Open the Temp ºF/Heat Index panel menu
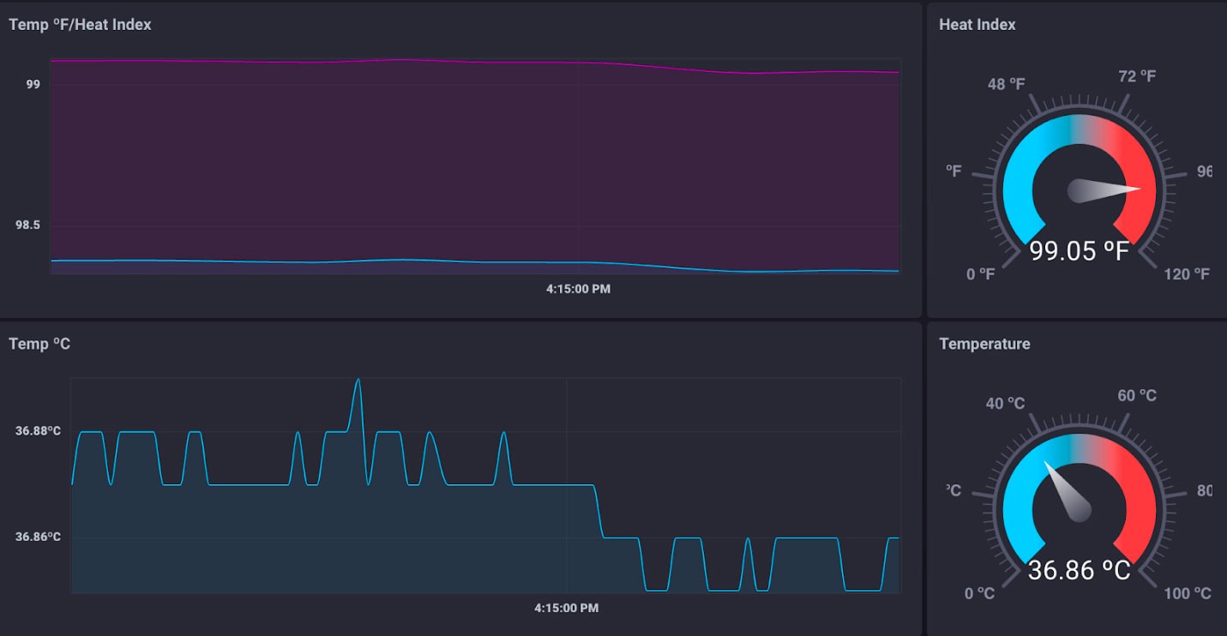Viewport: 1227px width, 636px height. [x=78, y=25]
